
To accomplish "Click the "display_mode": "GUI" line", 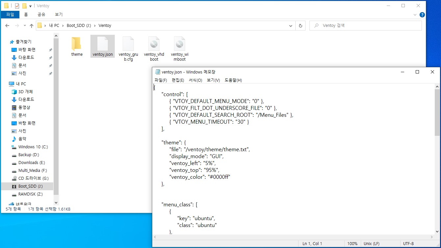I will click(196, 156).
